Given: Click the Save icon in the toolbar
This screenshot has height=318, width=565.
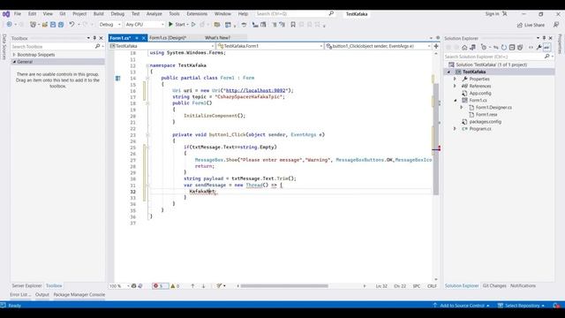Looking at the screenshot, I should tap(53, 25).
